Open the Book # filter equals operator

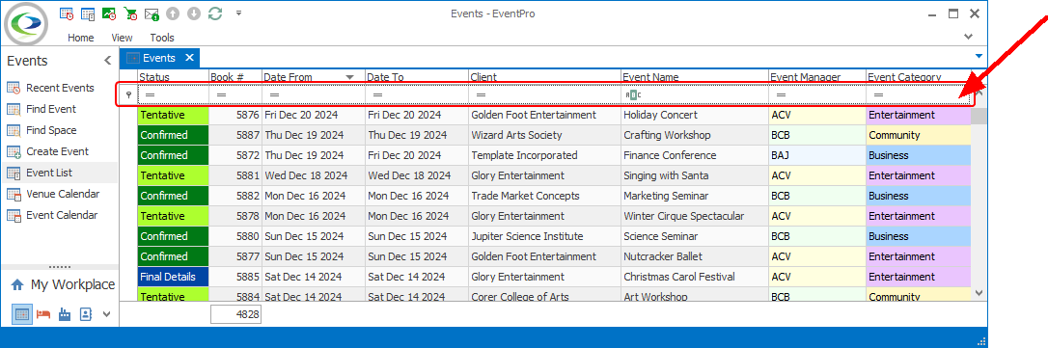221,95
